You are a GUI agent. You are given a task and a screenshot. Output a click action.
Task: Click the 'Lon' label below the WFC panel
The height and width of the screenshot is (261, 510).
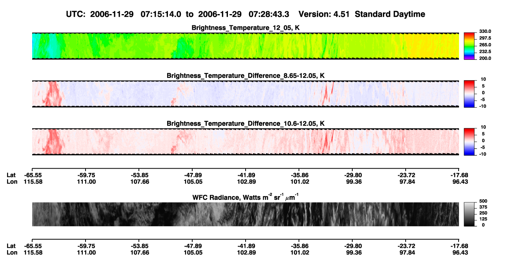click(12, 252)
